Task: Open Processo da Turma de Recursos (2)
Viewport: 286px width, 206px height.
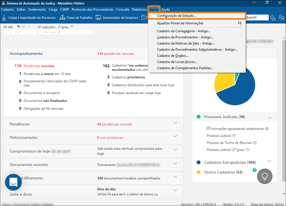Action: click(x=232, y=143)
